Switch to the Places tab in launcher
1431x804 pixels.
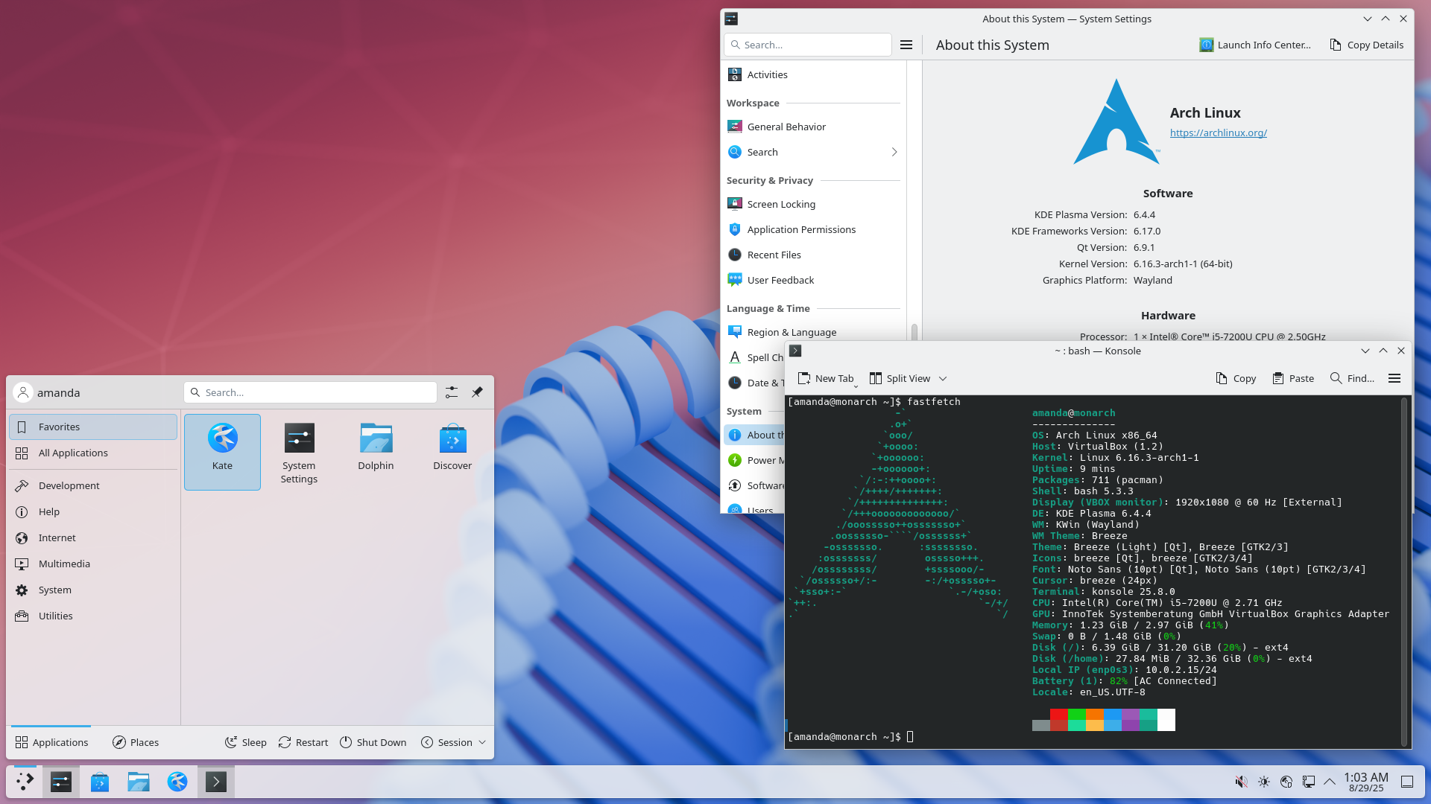coord(135,741)
